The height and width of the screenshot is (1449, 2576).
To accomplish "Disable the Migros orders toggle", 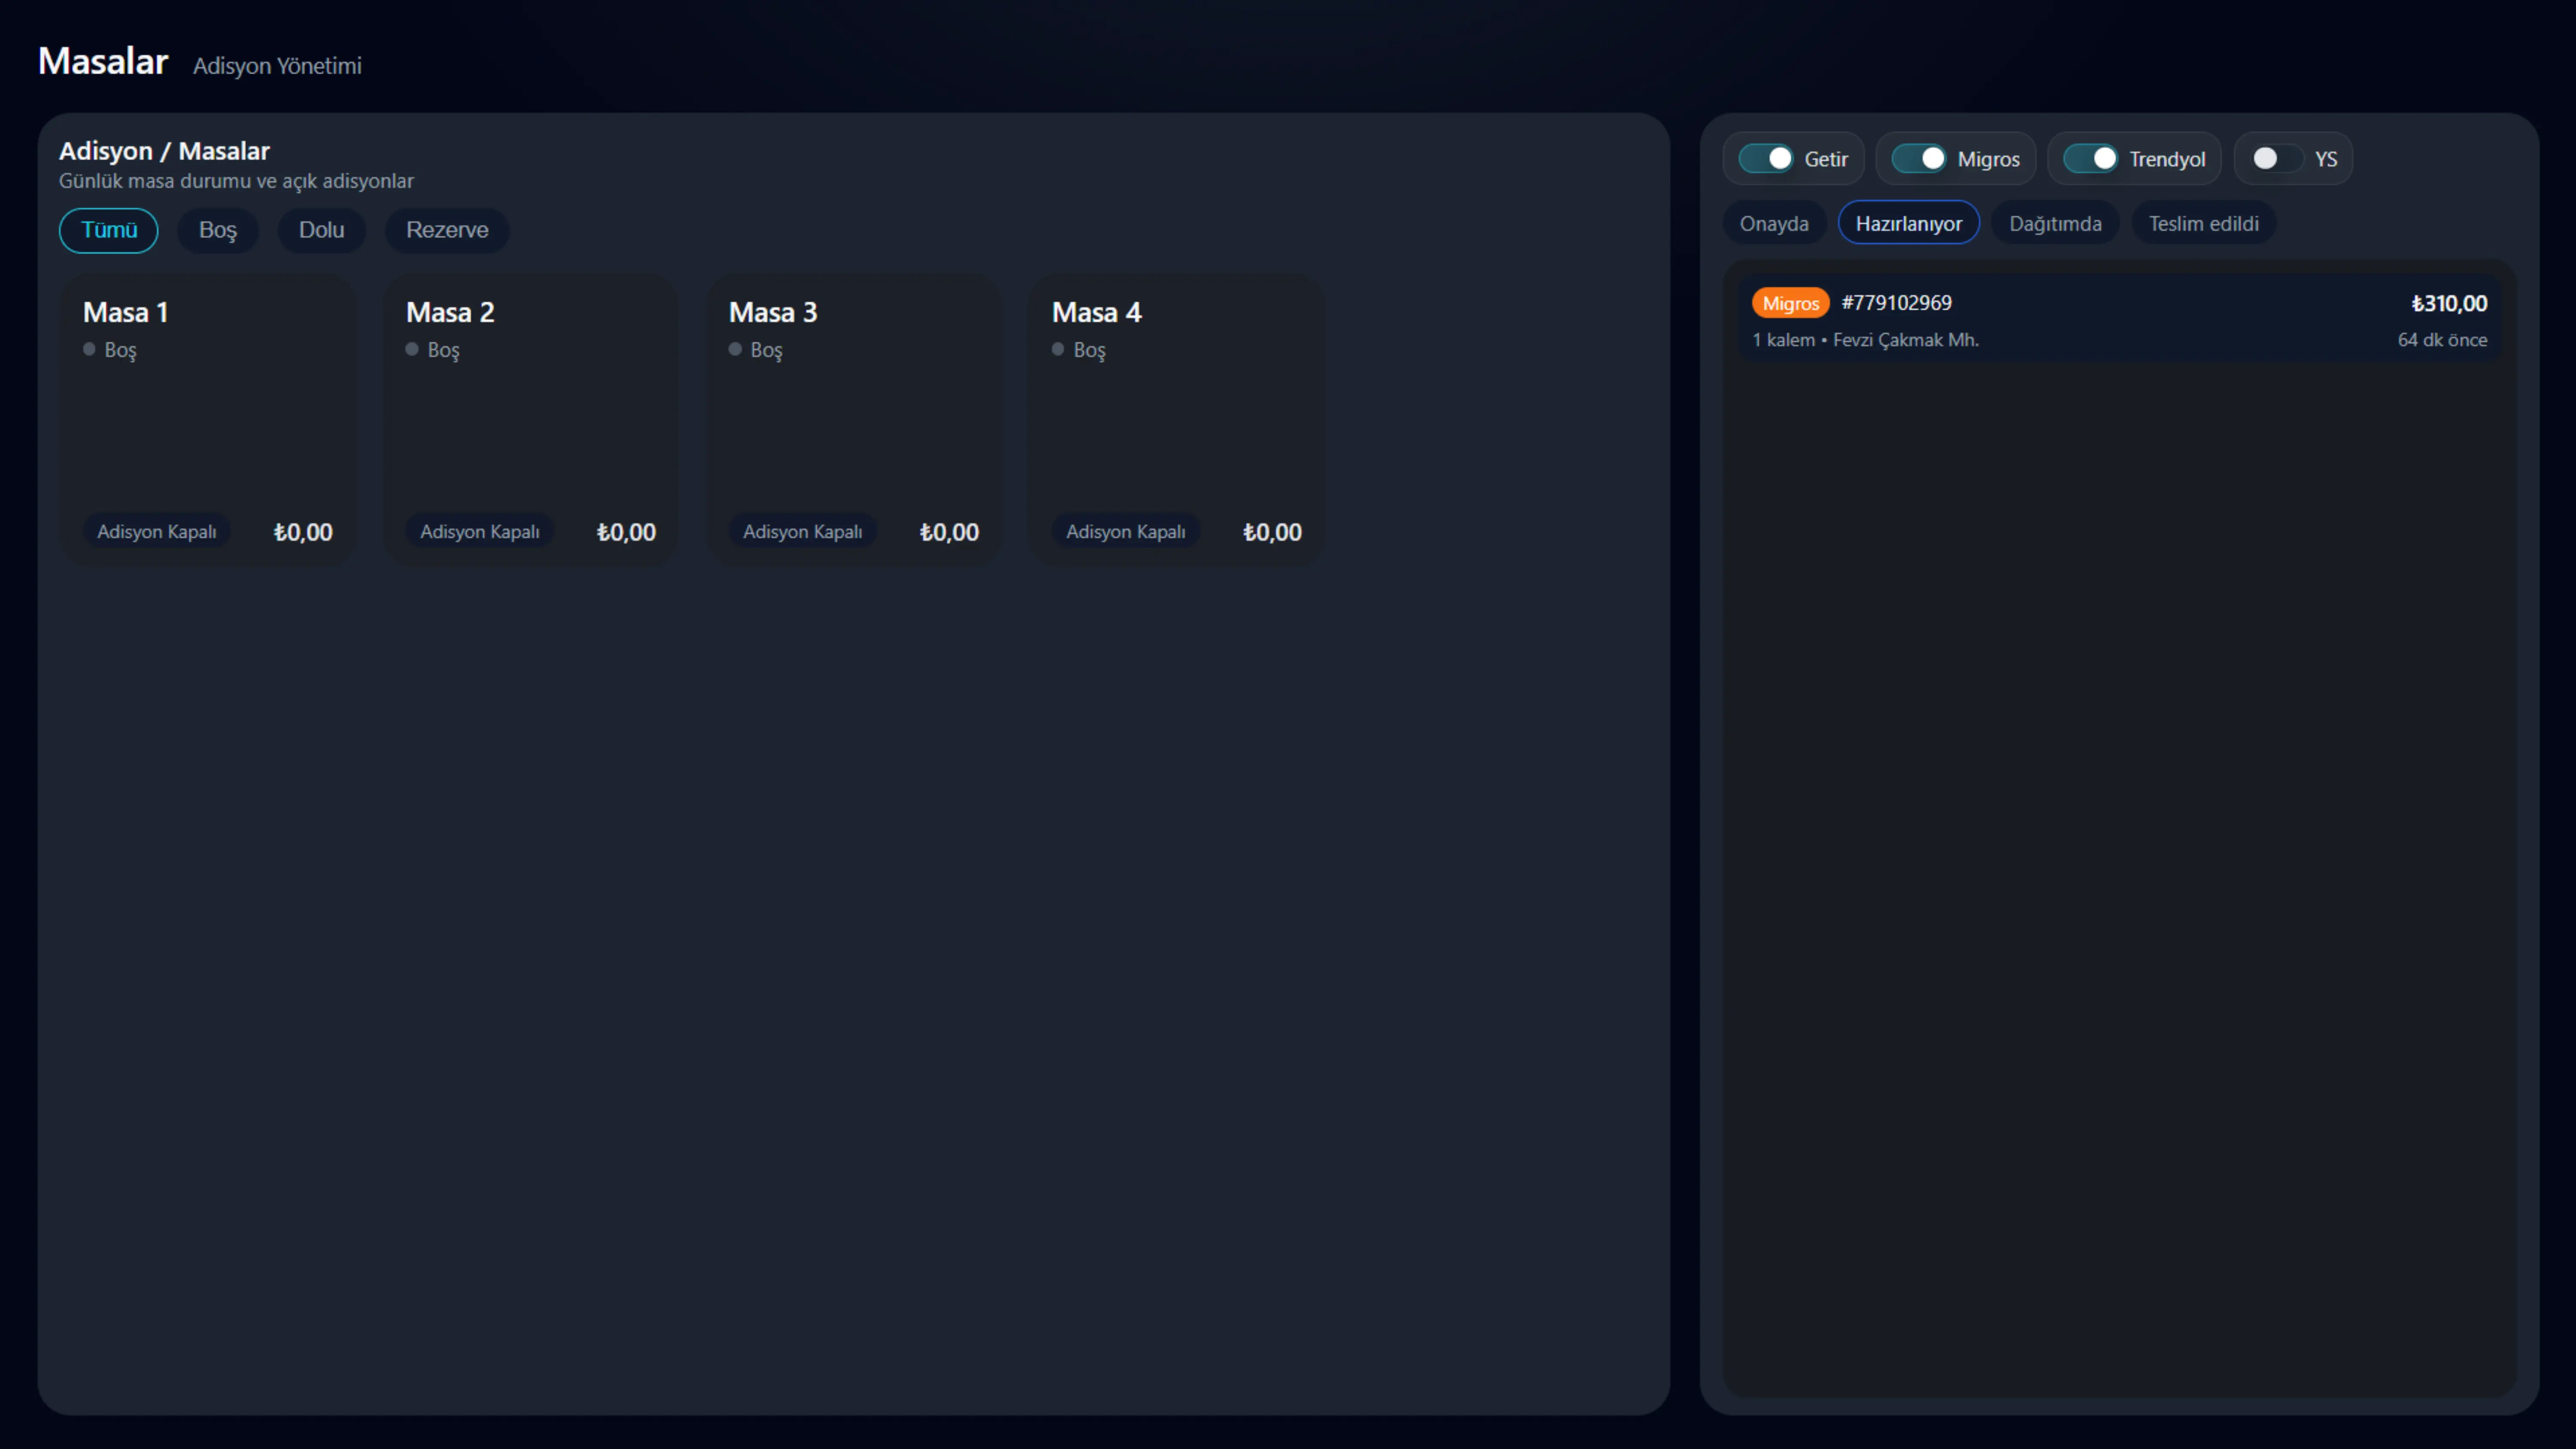I will click(1919, 159).
